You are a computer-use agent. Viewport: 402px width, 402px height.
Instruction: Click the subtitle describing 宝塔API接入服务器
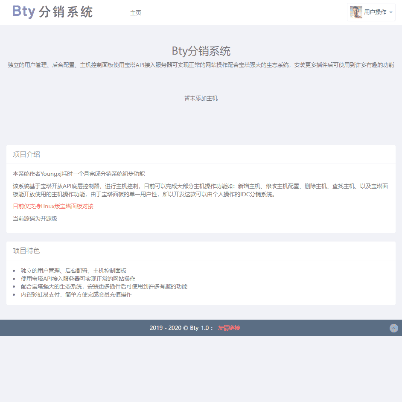(x=201, y=65)
